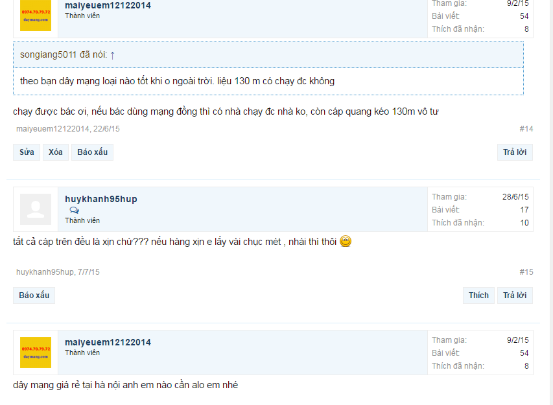
Task: Click the 22/6/15 date link under post #14
Action: pyautogui.click(x=106, y=129)
